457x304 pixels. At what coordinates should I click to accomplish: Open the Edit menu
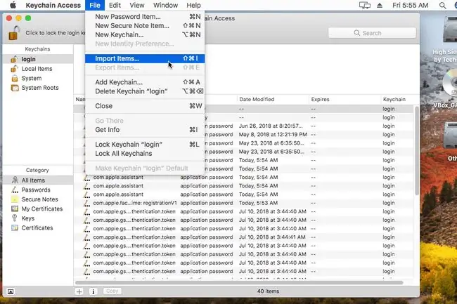[x=115, y=5]
